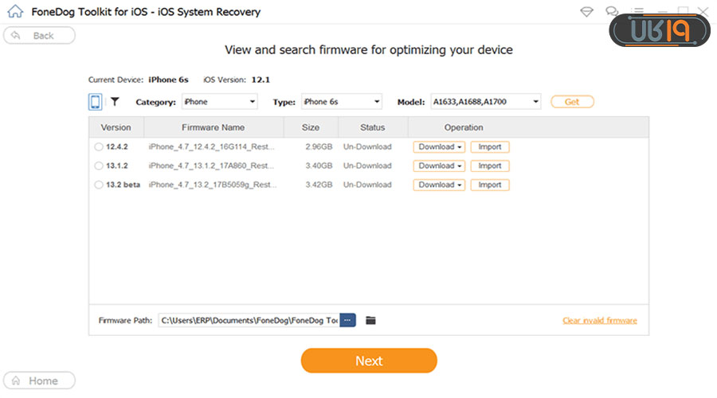
Task: Open the feedback chat bubble icon
Action: point(611,12)
